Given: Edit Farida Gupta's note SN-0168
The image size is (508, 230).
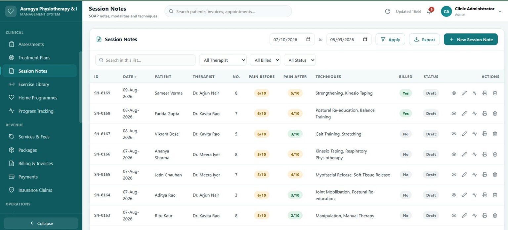Looking at the screenshot, I should click(x=464, y=114).
